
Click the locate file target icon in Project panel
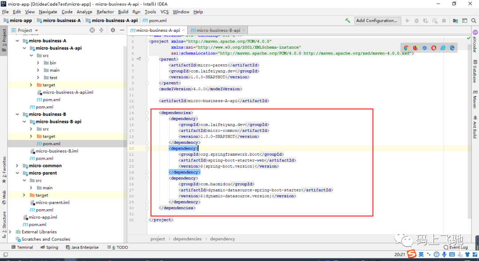click(92, 30)
